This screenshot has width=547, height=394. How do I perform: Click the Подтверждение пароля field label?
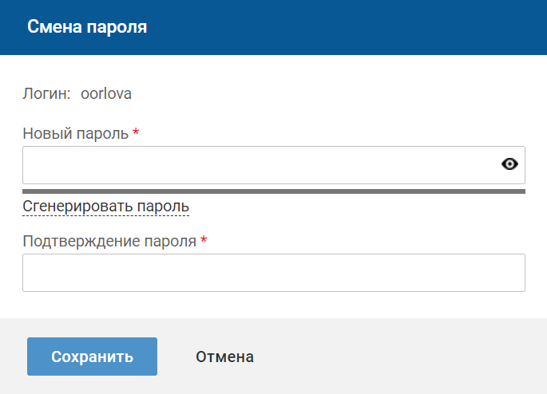click(109, 241)
